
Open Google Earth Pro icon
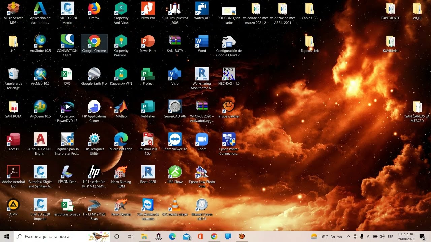pyautogui.click(x=94, y=76)
